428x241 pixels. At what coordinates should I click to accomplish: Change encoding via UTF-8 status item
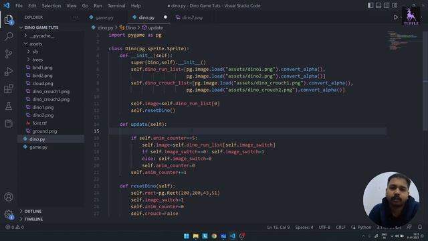324,227
